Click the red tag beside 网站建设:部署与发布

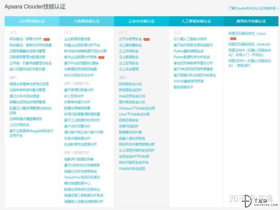[47, 39]
